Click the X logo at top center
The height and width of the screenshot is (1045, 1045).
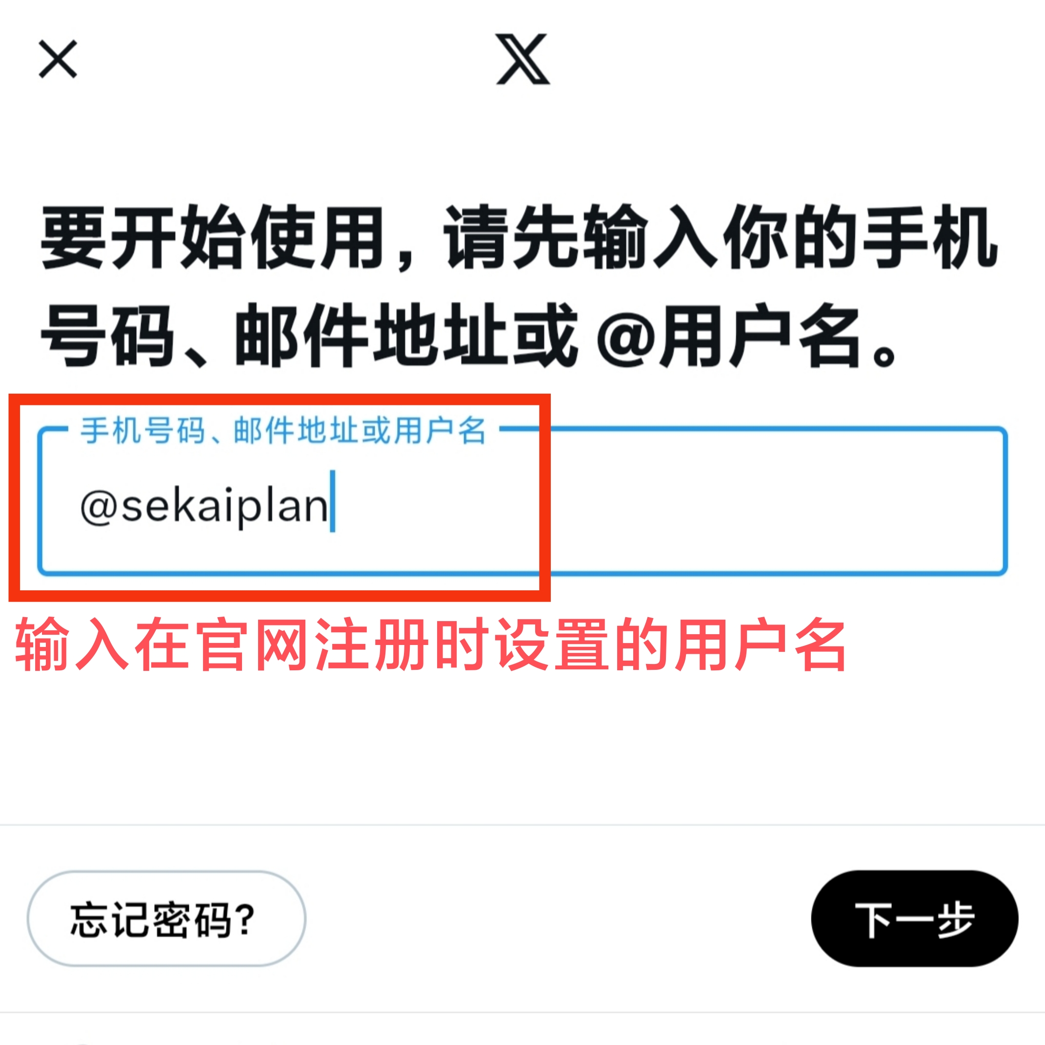[x=522, y=59]
